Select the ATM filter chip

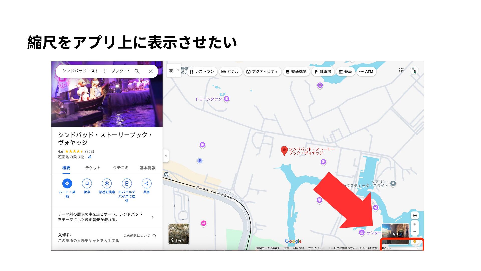click(366, 72)
